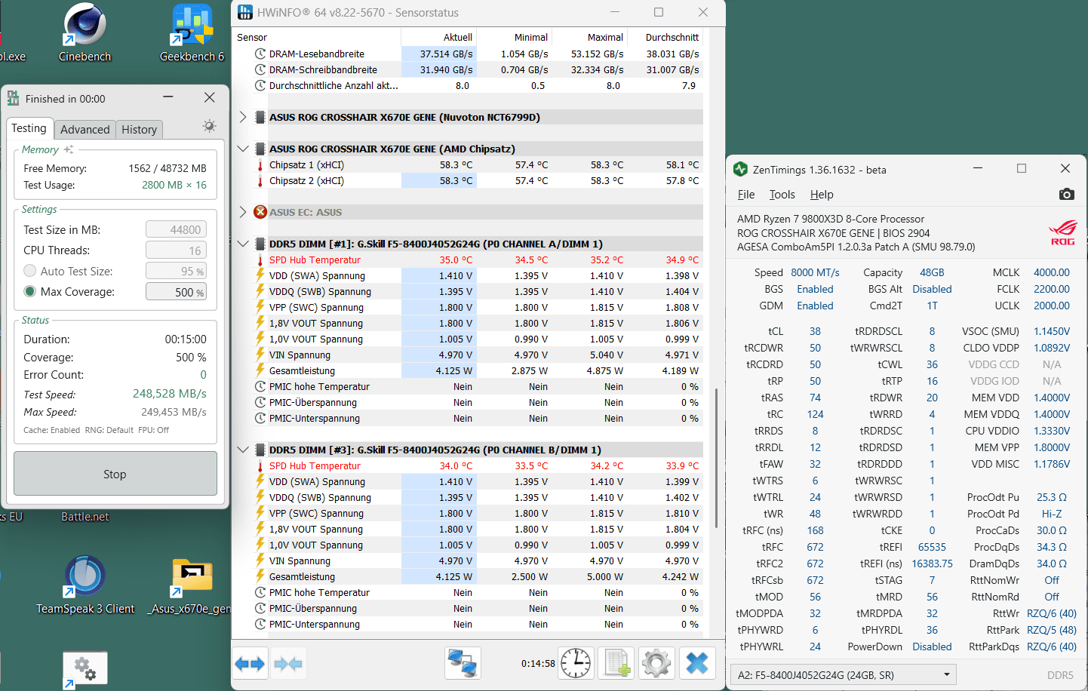Screen dimensions: 1088x691
Task: Click the red error icon beside ASUS EC: ASUS
Action: (260, 212)
